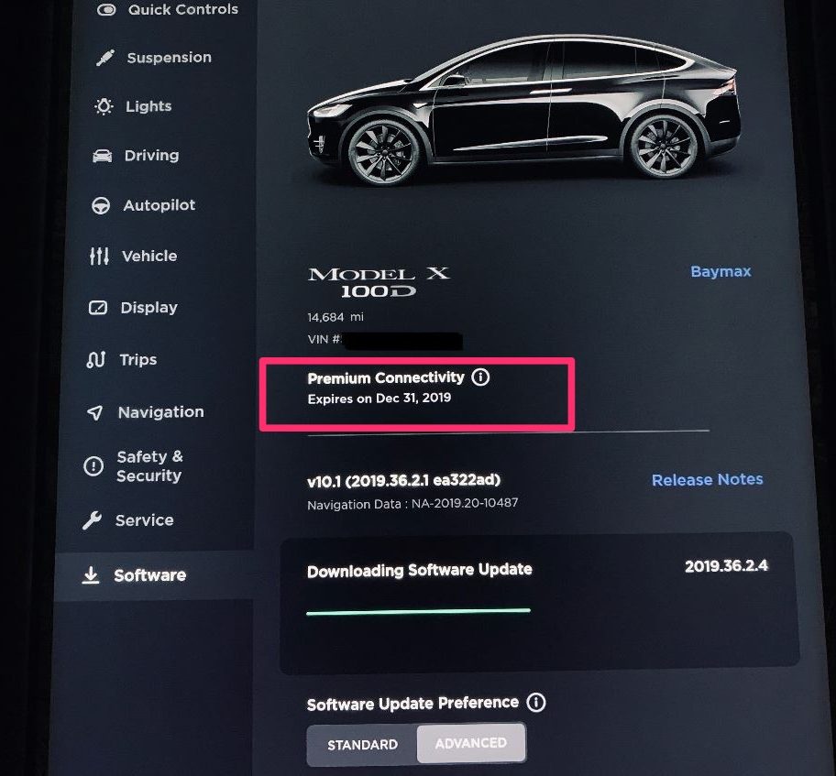This screenshot has height=776, width=836.
Task: Tap the Baymax vehicle name link
Action: pos(720,271)
